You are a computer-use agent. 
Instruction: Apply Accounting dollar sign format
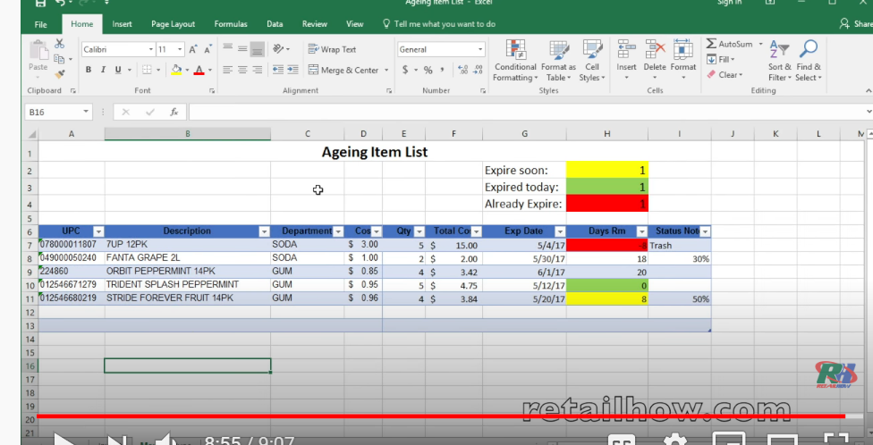[405, 70]
